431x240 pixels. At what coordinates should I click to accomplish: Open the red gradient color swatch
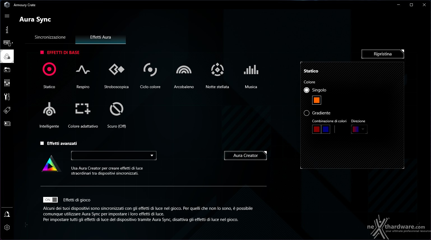tap(317, 129)
